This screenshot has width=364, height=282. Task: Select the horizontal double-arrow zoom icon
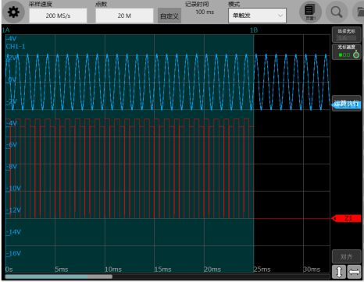pos(355,272)
